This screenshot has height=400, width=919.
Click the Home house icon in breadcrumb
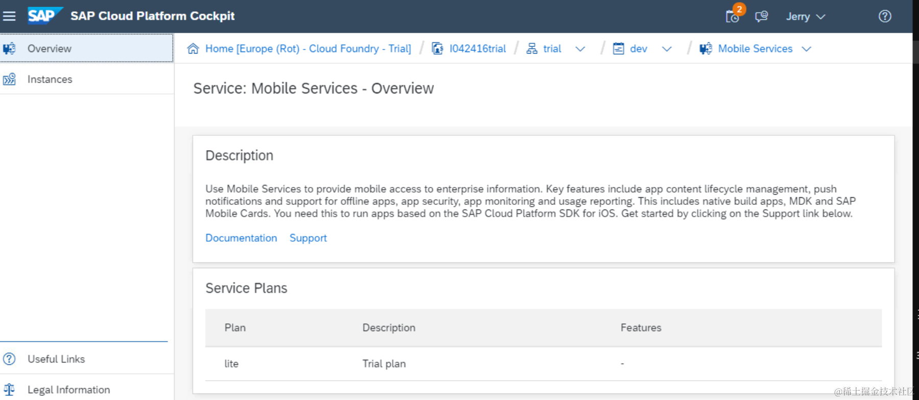(193, 49)
